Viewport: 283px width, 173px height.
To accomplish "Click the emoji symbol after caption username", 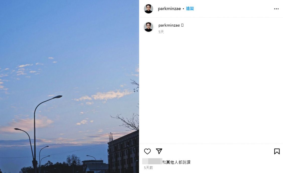I will pyautogui.click(x=182, y=25).
